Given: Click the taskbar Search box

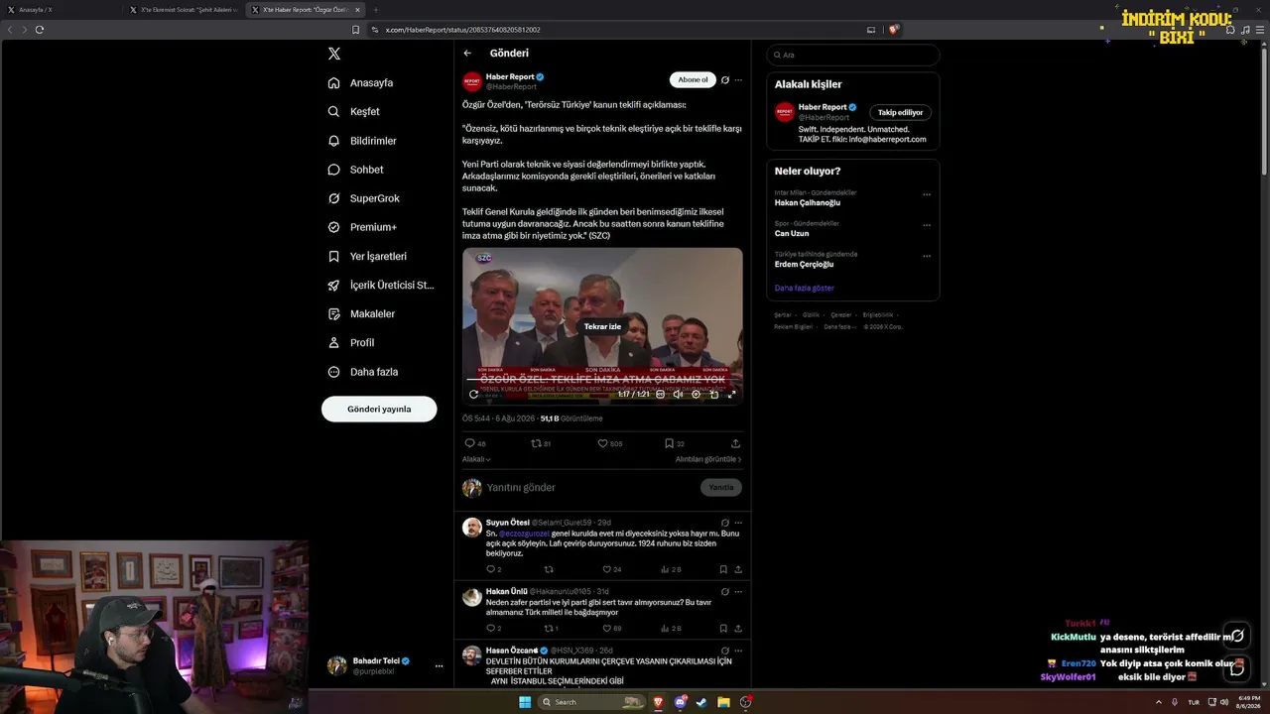Looking at the screenshot, I should pos(592,702).
